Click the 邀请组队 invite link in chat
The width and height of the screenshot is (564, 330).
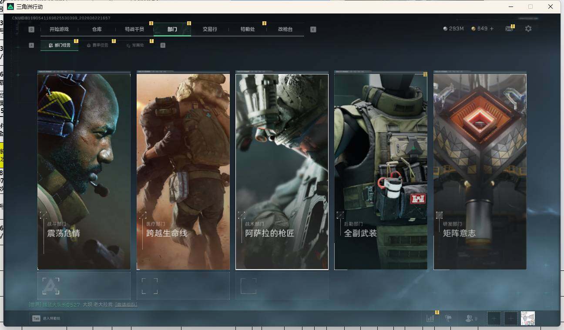tap(126, 305)
